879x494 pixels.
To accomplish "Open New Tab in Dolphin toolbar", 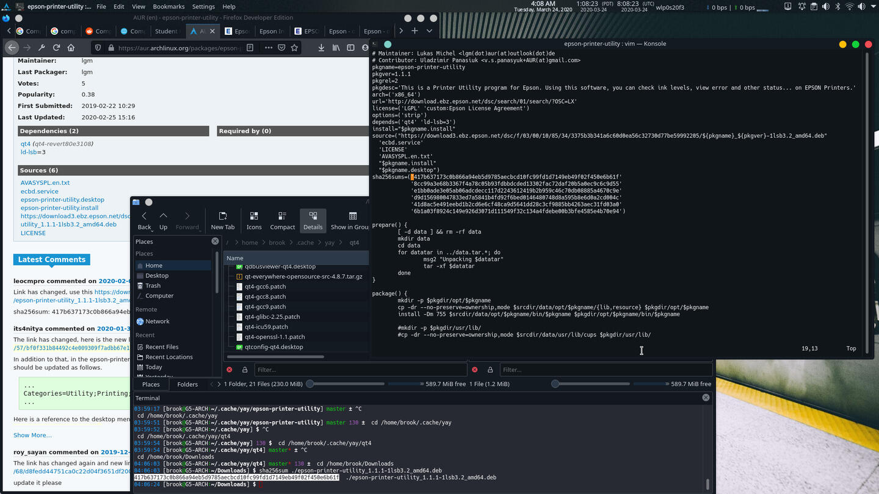I will (x=222, y=221).
